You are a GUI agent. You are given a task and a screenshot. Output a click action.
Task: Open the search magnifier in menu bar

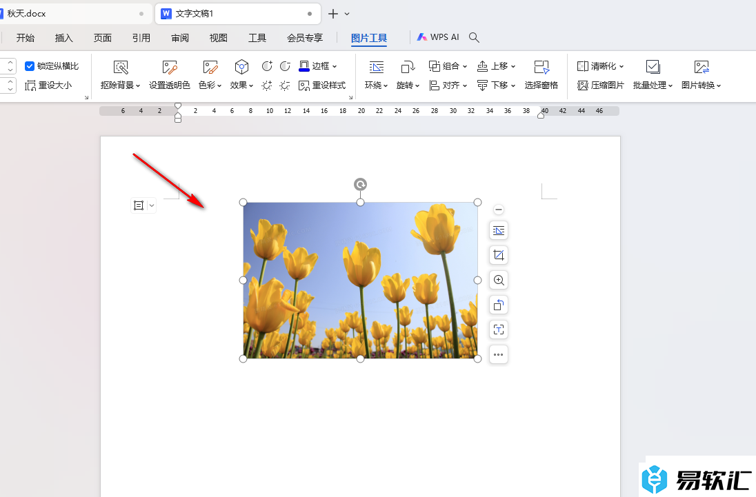click(474, 37)
